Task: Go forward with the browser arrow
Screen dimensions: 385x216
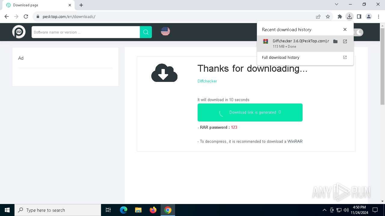Action: pyautogui.click(x=16, y=16)
